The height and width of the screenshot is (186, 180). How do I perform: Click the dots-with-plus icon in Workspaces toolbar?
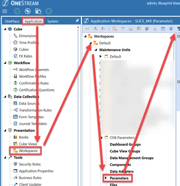103,29
